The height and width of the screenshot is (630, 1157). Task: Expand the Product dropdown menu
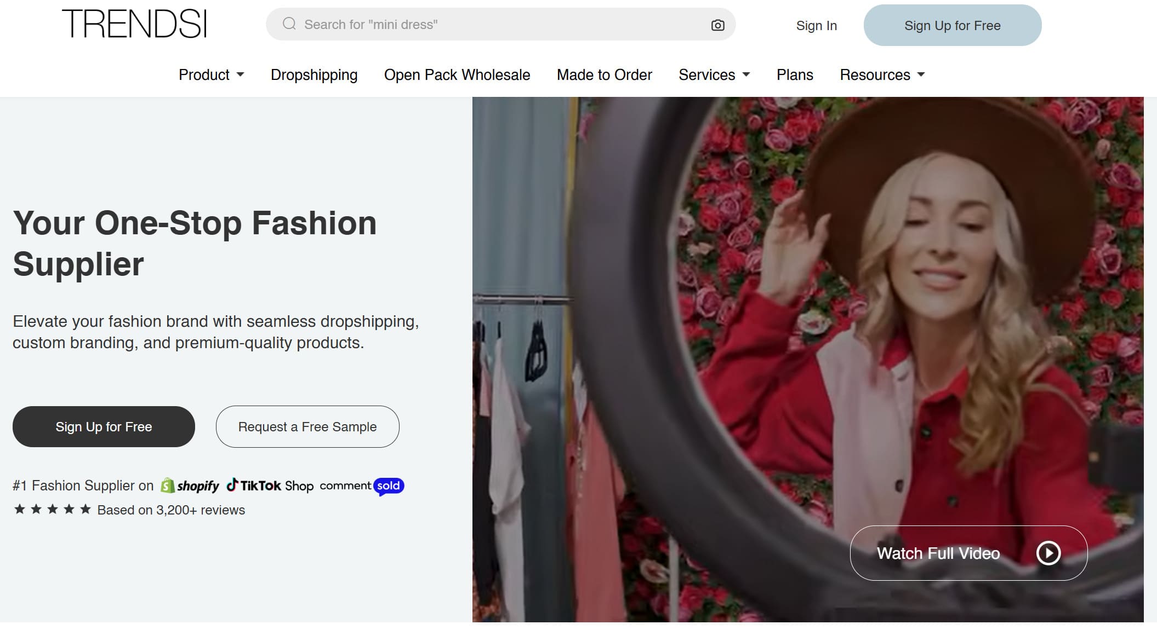pos(212,74)
